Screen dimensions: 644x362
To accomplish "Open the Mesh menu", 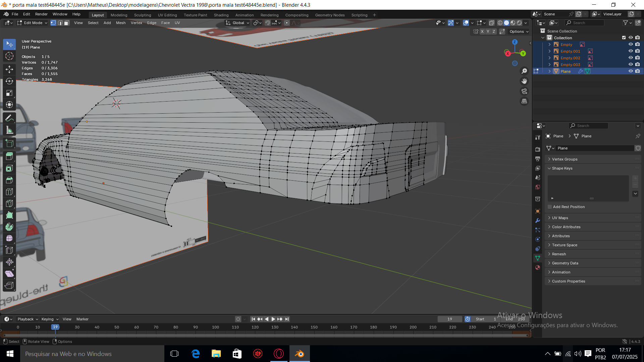I will coord(120,23).
